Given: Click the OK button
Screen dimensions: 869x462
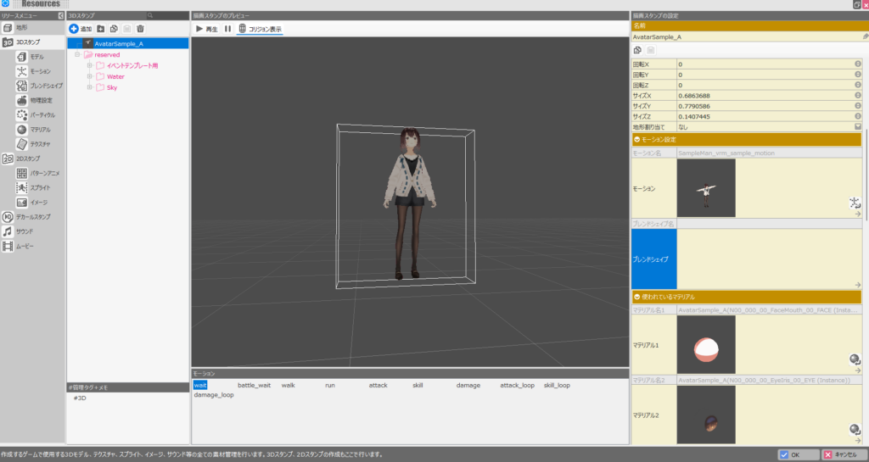Looking at the screenshot, I should click(797, 454).
